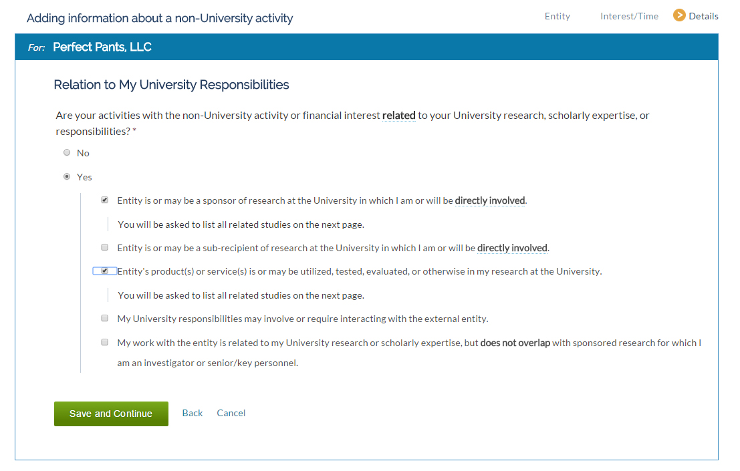Click the Cancel link
Screen dimensions: 740x471
(x=231, y=413)
